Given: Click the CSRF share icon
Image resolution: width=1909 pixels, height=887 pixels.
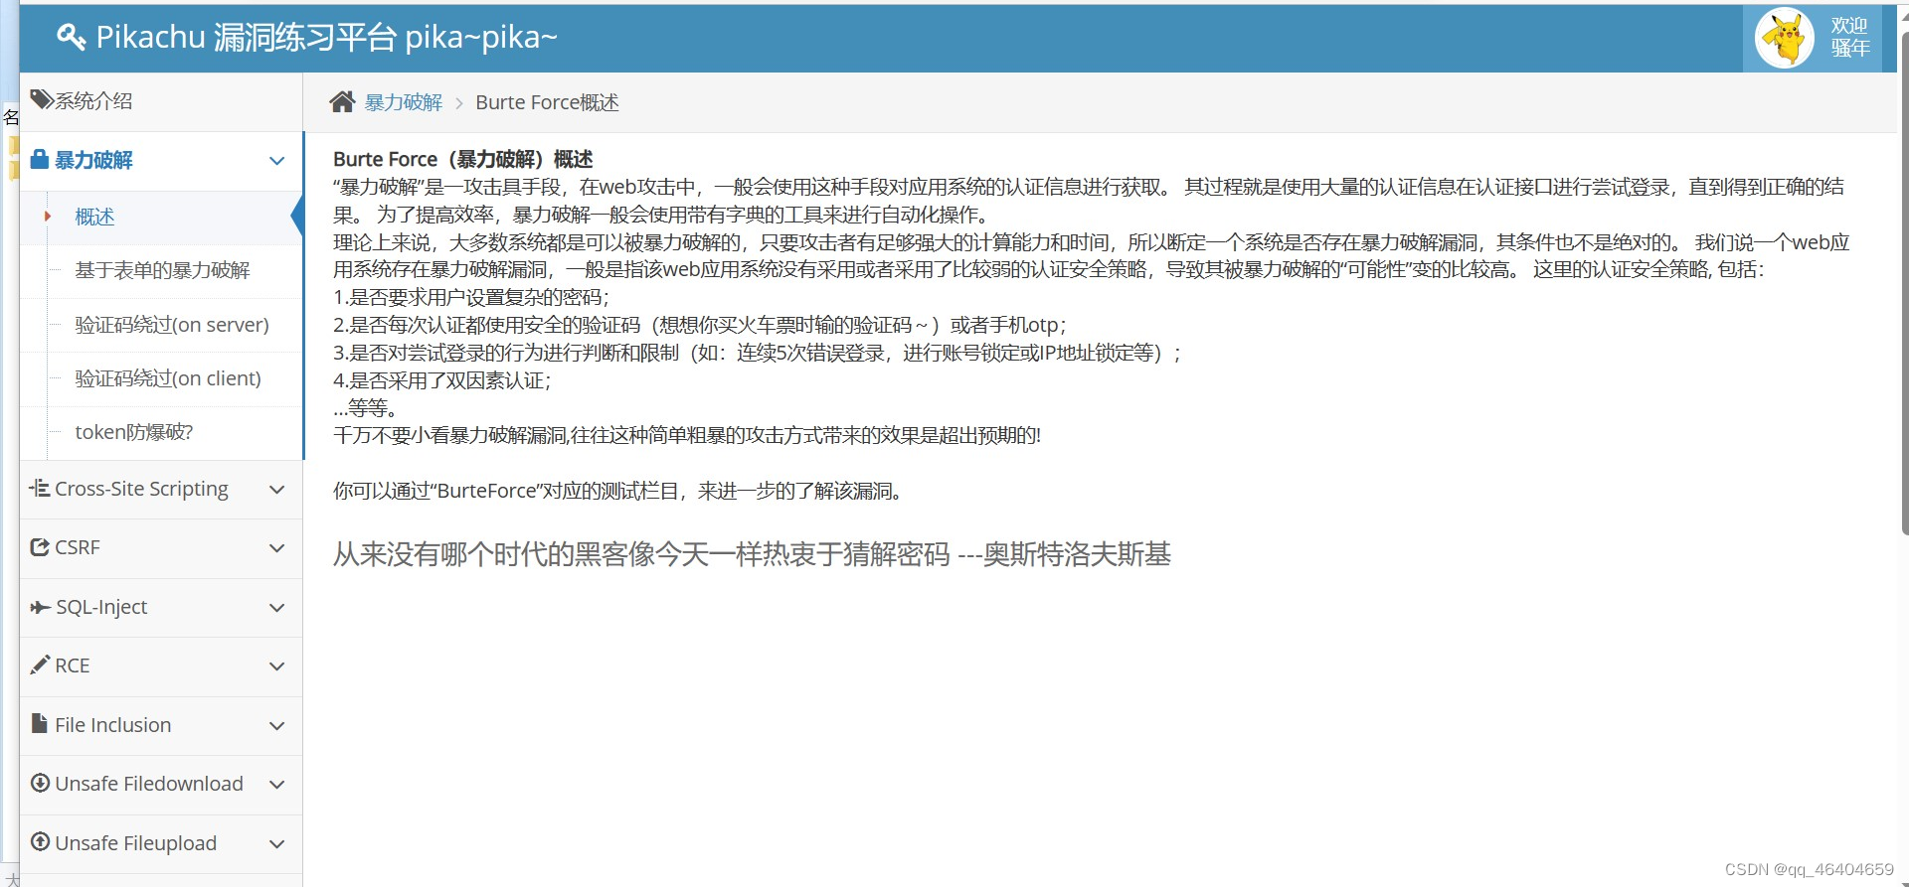Looking at the screenshot, I should [40, 547].
